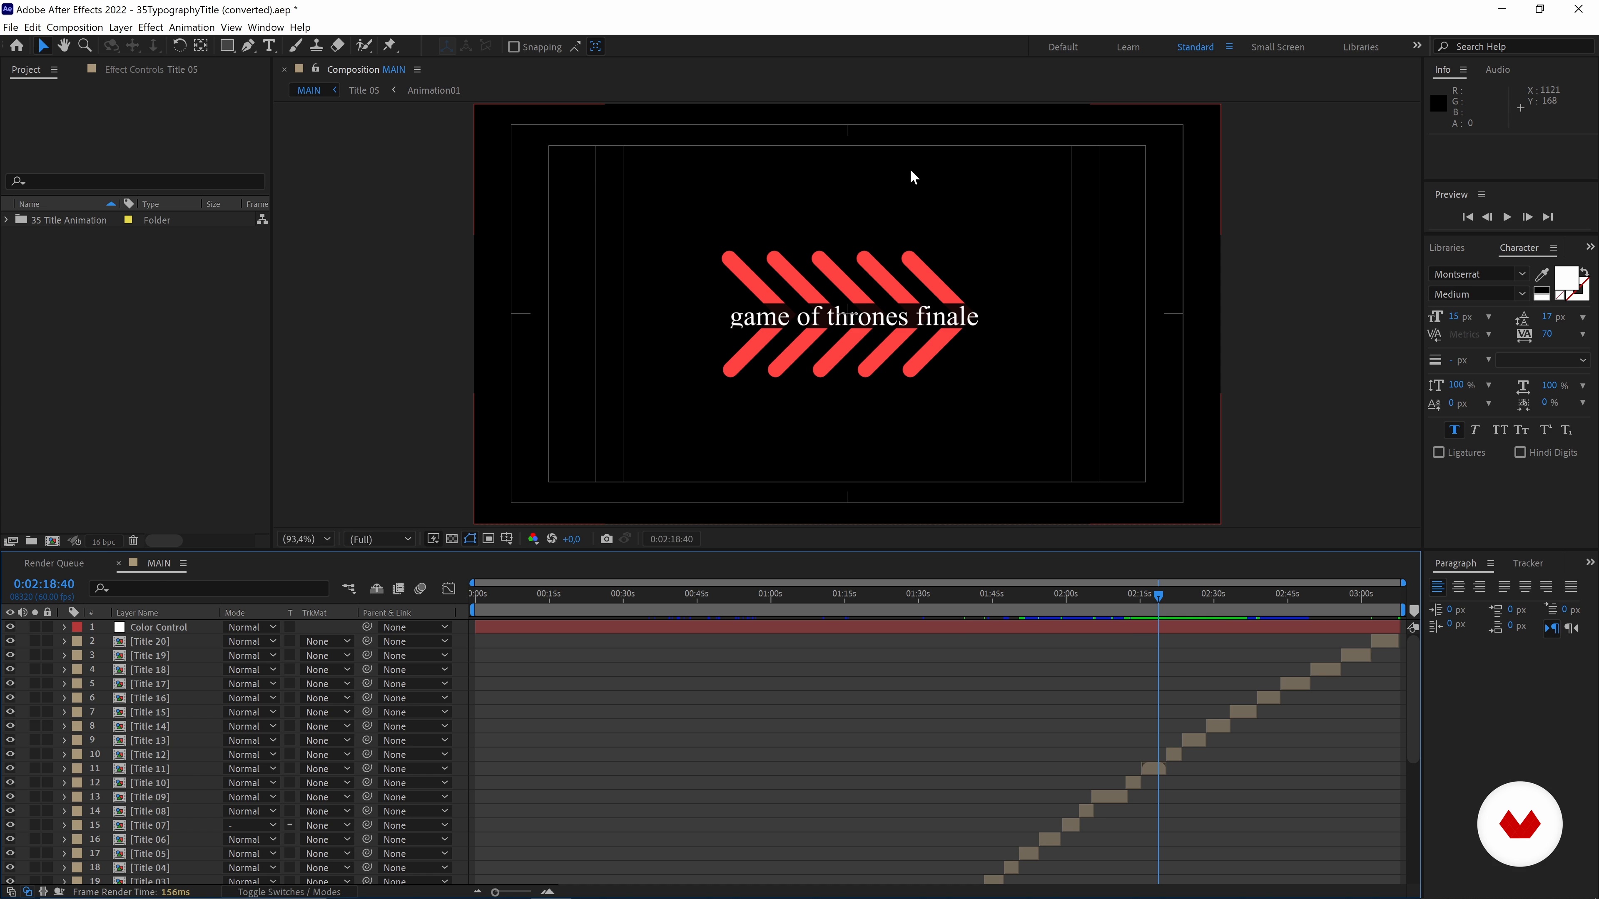This screenshot has width=1599, height=899.
Task: Expand the Title 12 layer properties
Action: [x=64, y=754]
